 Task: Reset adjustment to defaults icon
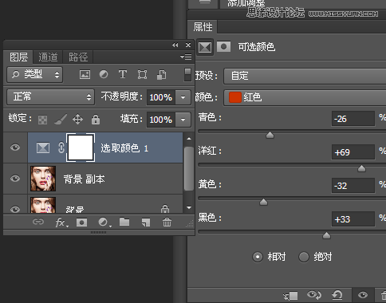(337, 295)
